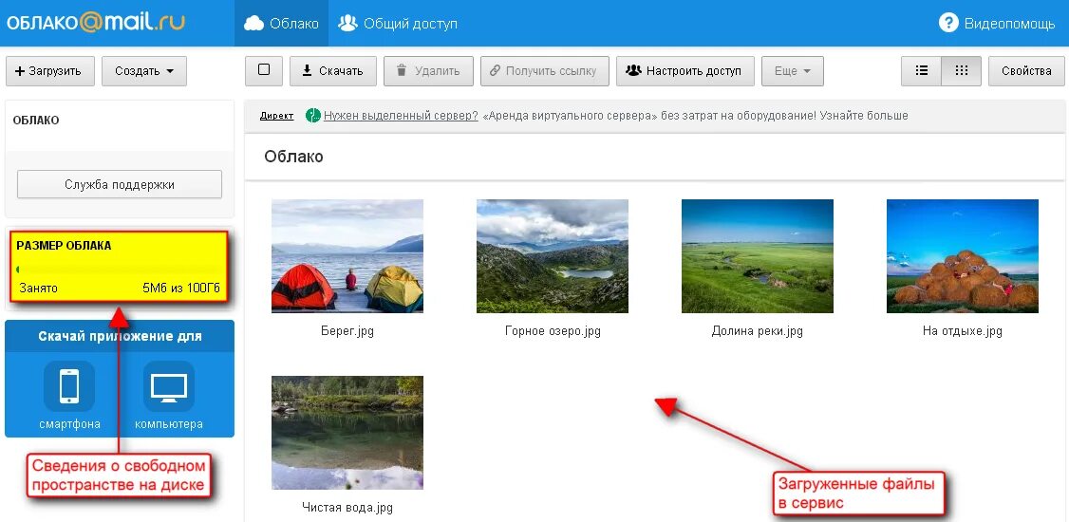Expand the Создать dropdown
Viewport: 1069px width, 522px height.
tap(144, 71)
